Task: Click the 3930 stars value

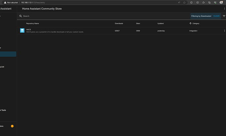Action: point(138,31)
